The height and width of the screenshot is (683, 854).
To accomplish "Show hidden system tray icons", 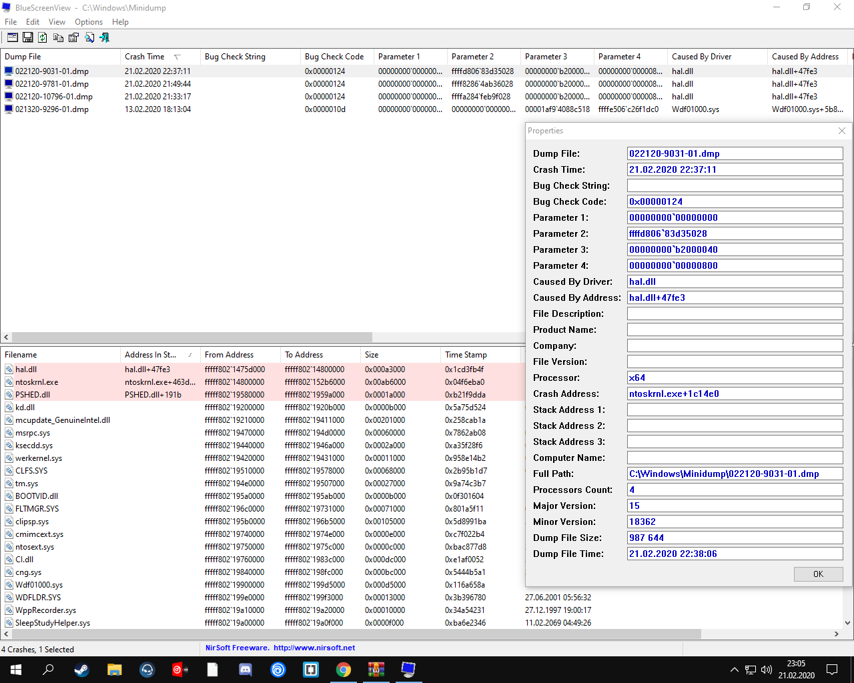I will click(x=735, y=670).
